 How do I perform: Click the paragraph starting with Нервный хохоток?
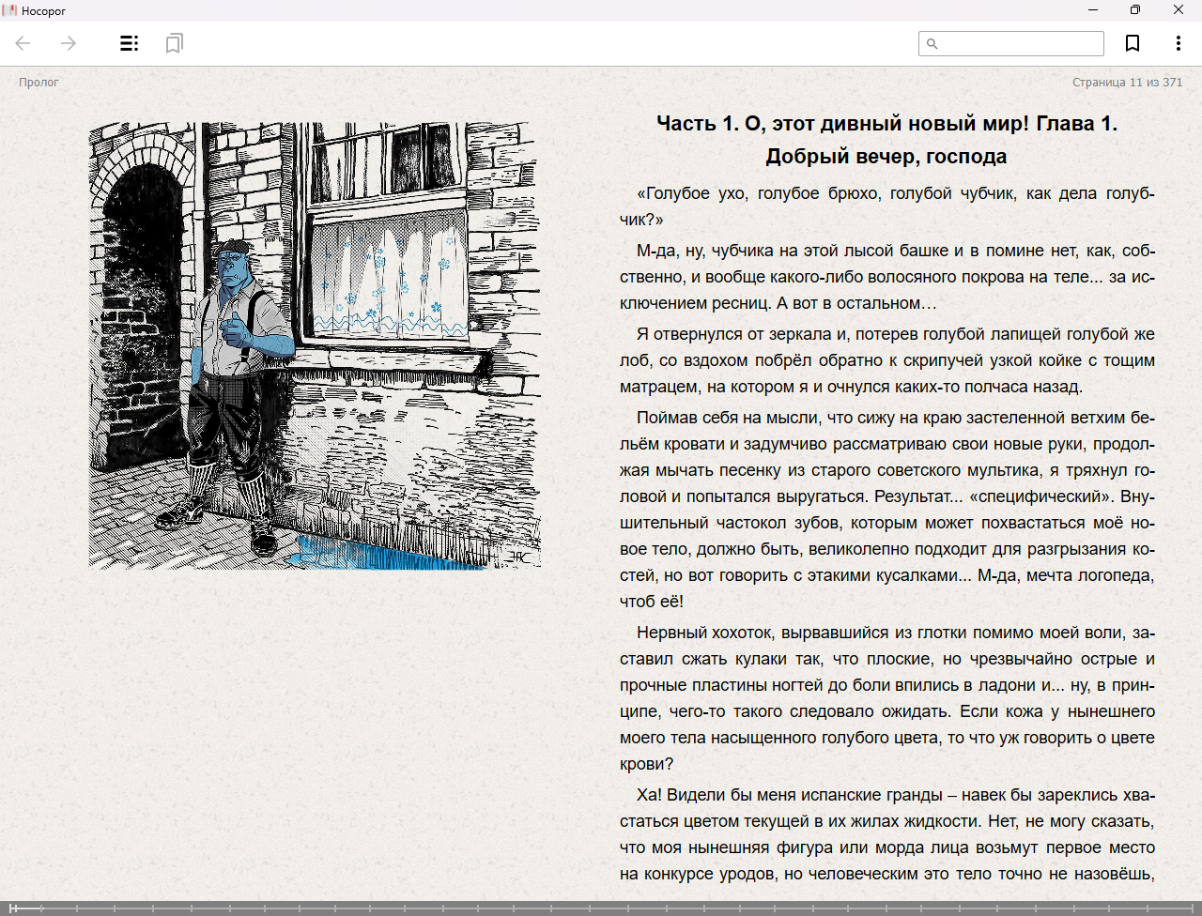887,698
